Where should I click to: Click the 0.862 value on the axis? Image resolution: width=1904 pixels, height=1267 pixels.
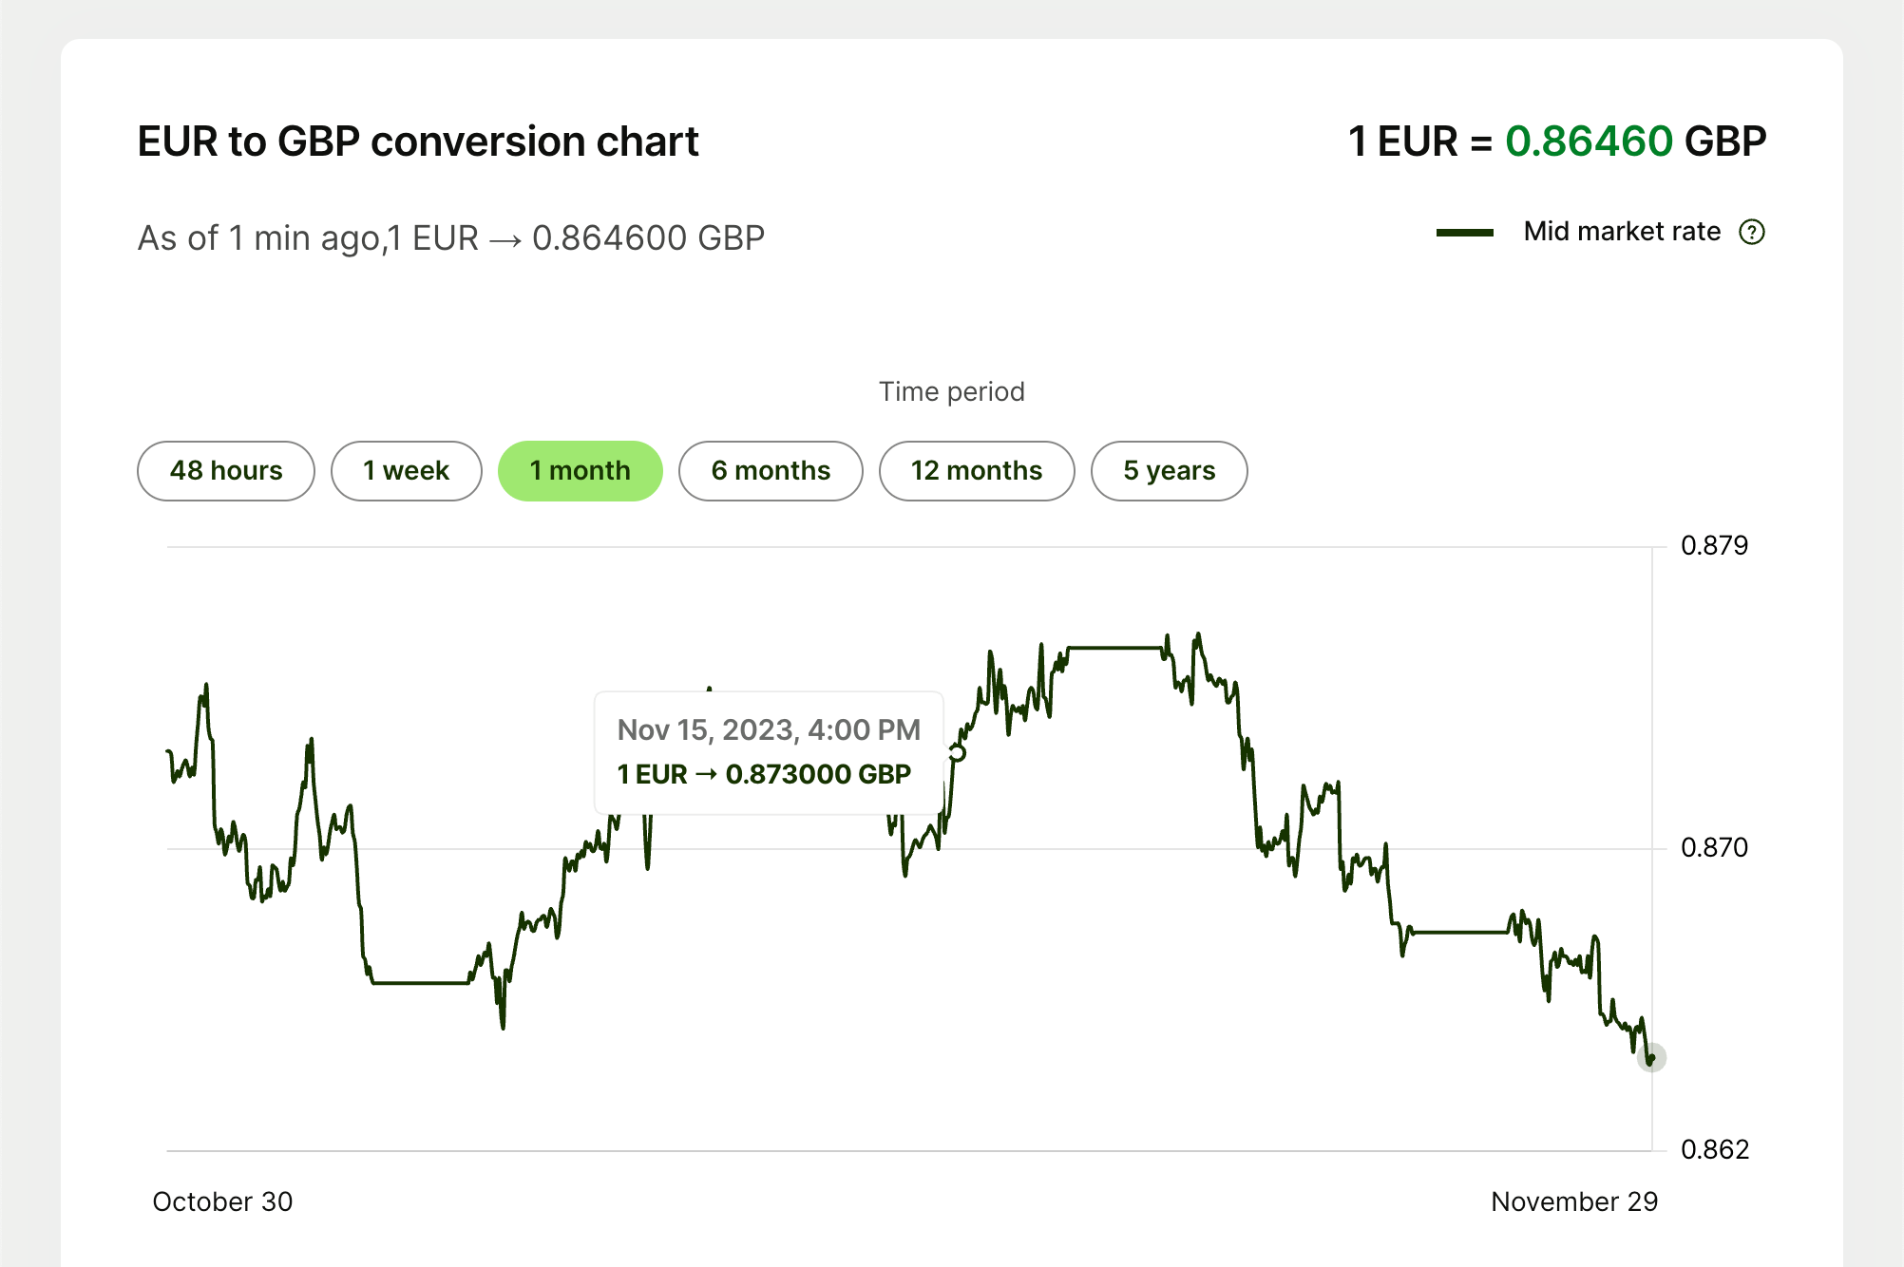1717,1150
